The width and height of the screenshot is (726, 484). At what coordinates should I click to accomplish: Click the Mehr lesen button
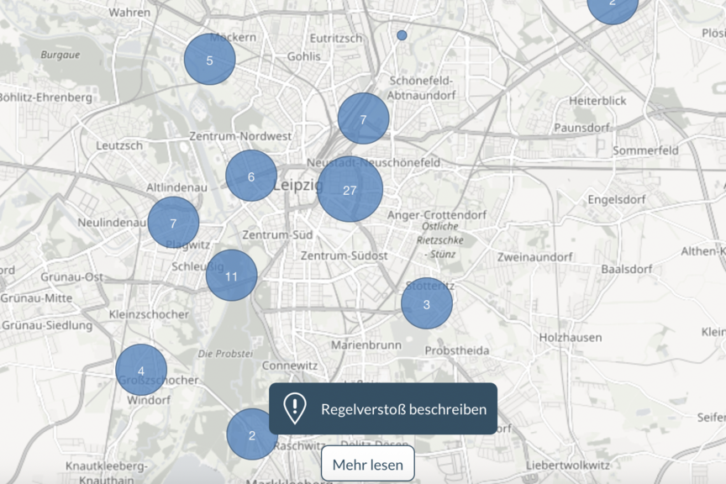coord(368,464)
